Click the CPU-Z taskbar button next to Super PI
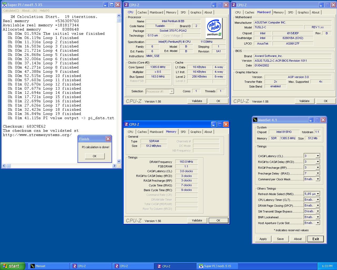This screenshot has width=337, height=270. (x=175, y=266)
